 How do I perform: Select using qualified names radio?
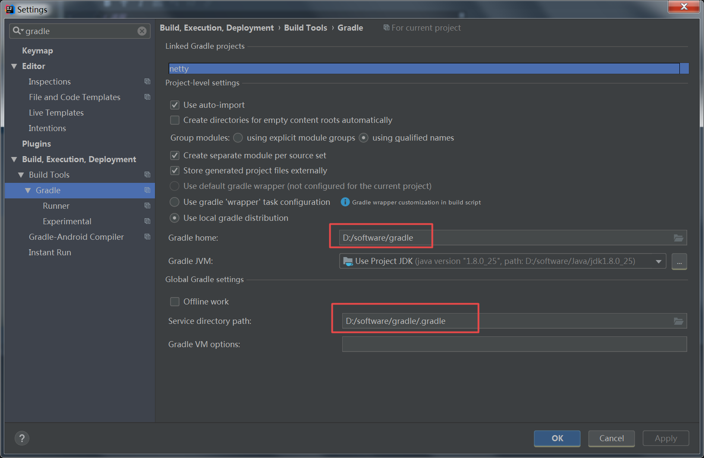point(363,138)
